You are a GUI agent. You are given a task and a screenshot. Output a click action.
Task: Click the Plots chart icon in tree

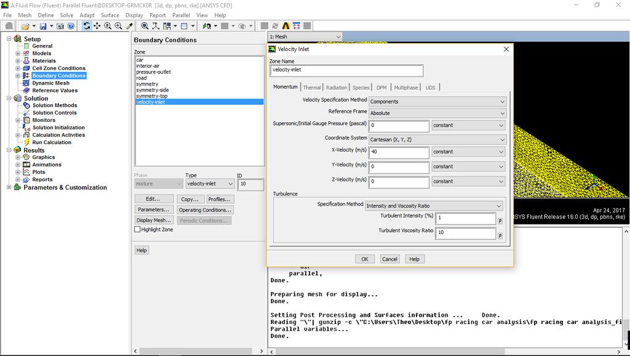click(x=26, y=172)
